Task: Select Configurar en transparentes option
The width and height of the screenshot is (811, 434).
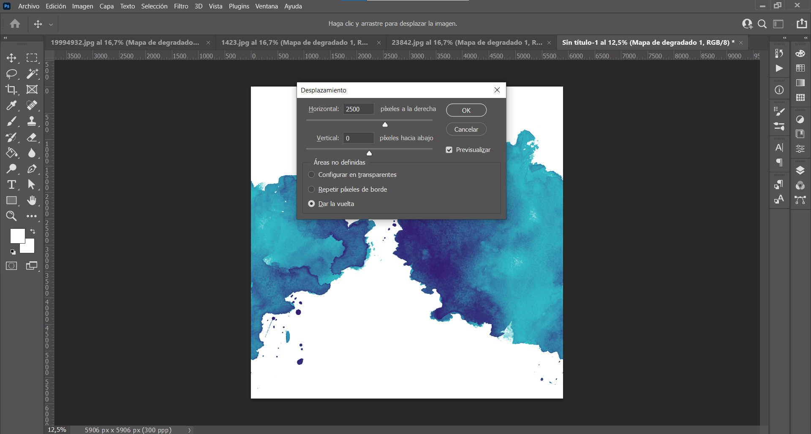Action: click(x=311, y=175)
